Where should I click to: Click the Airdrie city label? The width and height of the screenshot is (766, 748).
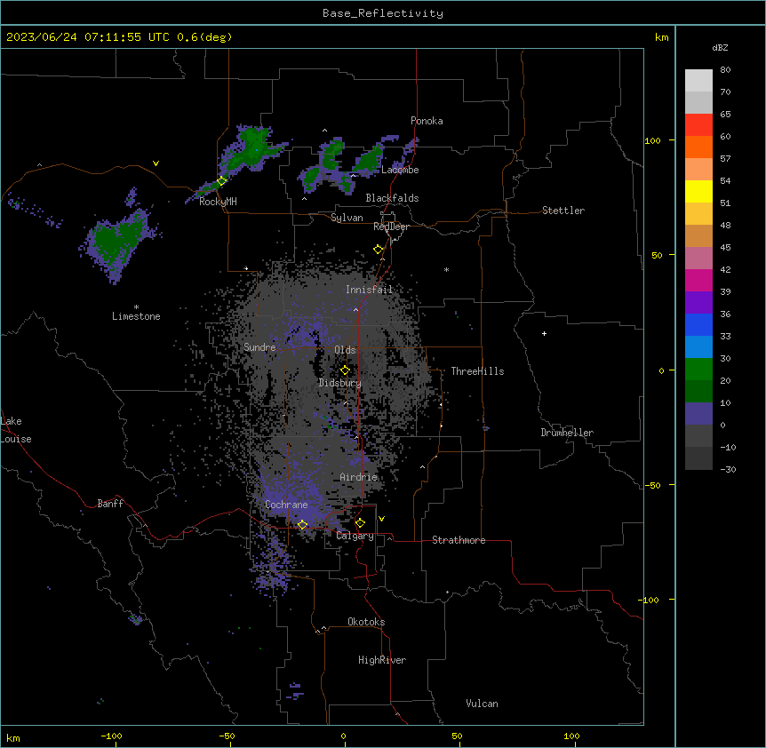pos(359,477)
